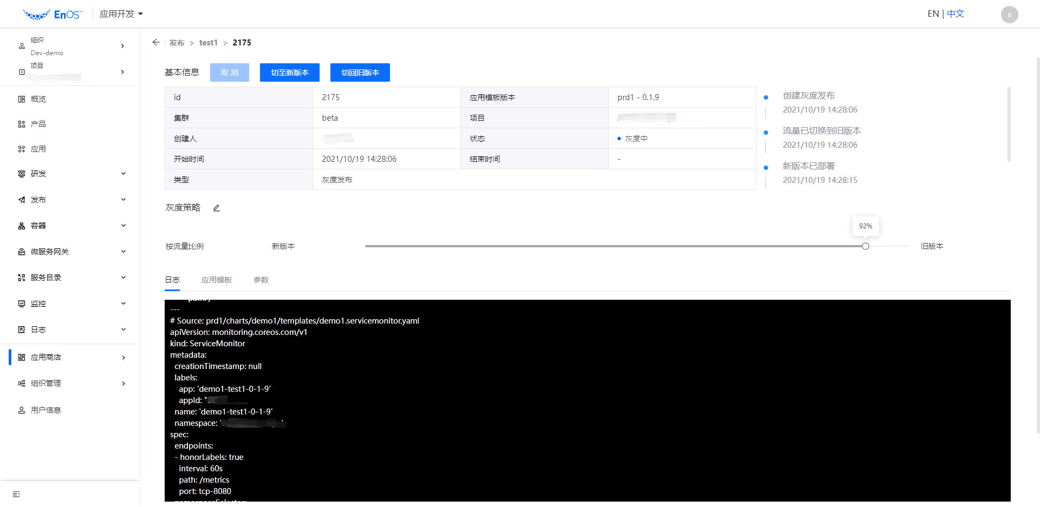This screenshot has height=507, width=1040.
Task: Open the EnOS logo link
Action: pyautogui.click(x=53, y=14)
